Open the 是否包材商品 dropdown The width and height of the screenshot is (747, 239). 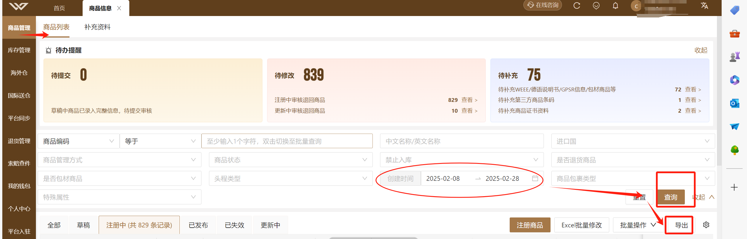119,178
